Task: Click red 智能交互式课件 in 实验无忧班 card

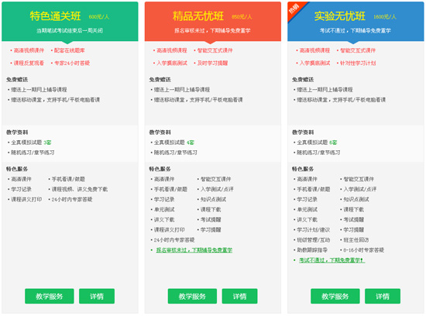Action: (358, 50)
